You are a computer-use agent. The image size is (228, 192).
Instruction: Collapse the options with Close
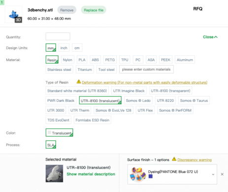point(210,37)
